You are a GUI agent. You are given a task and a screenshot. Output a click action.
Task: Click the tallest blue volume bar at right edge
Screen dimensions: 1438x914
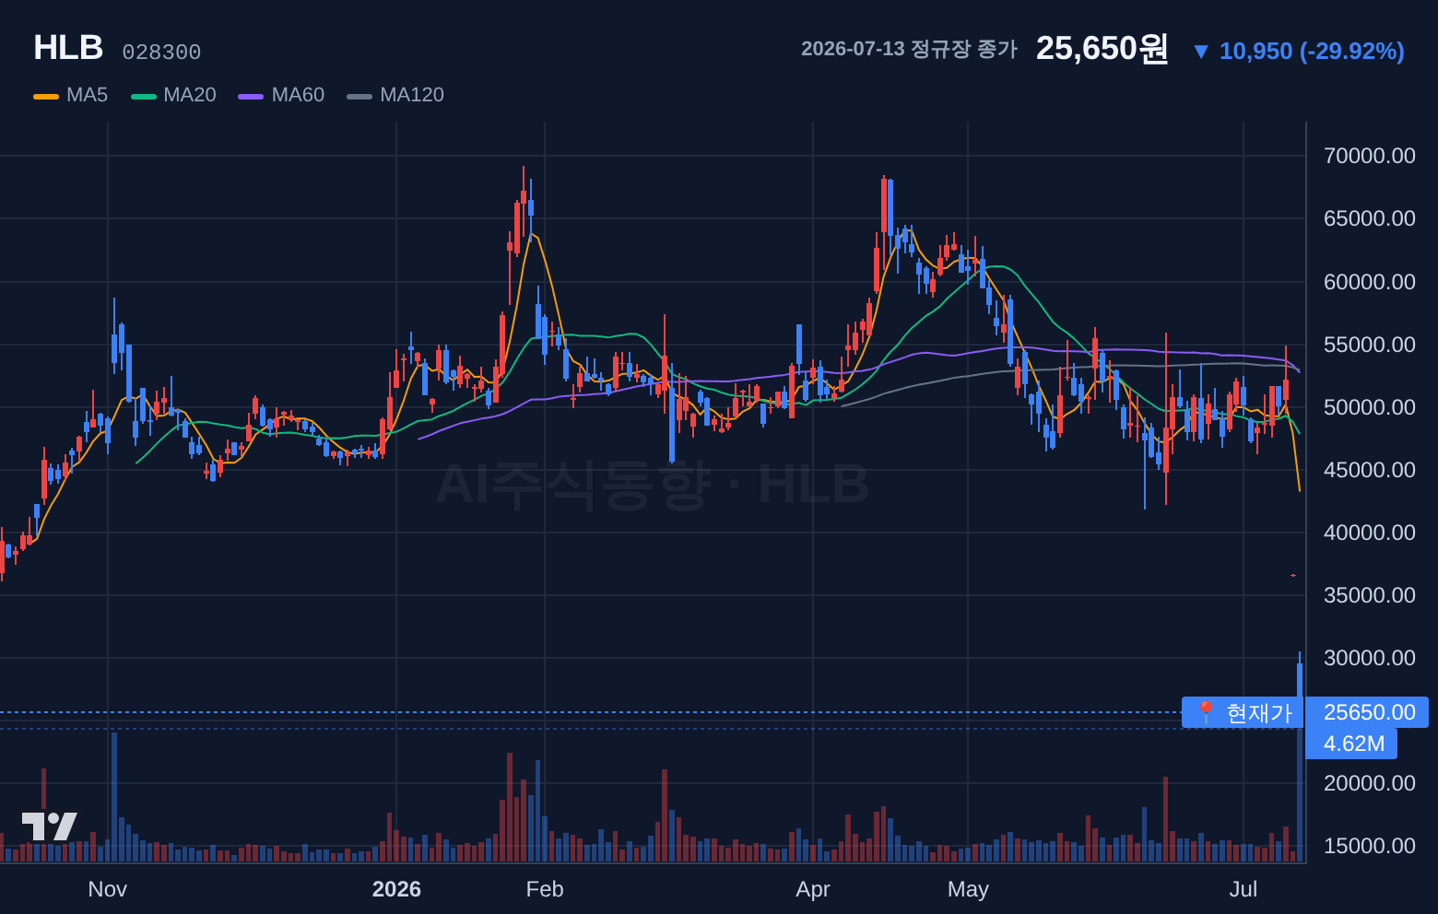point(1300,795)
